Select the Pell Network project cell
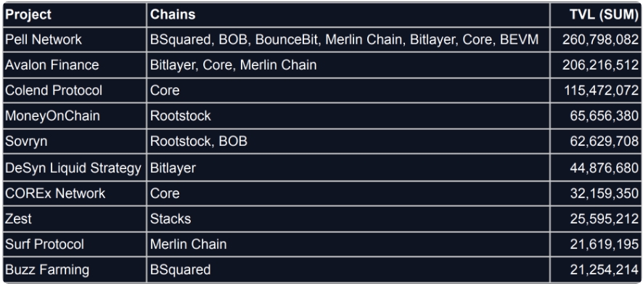 coord(75,40)
